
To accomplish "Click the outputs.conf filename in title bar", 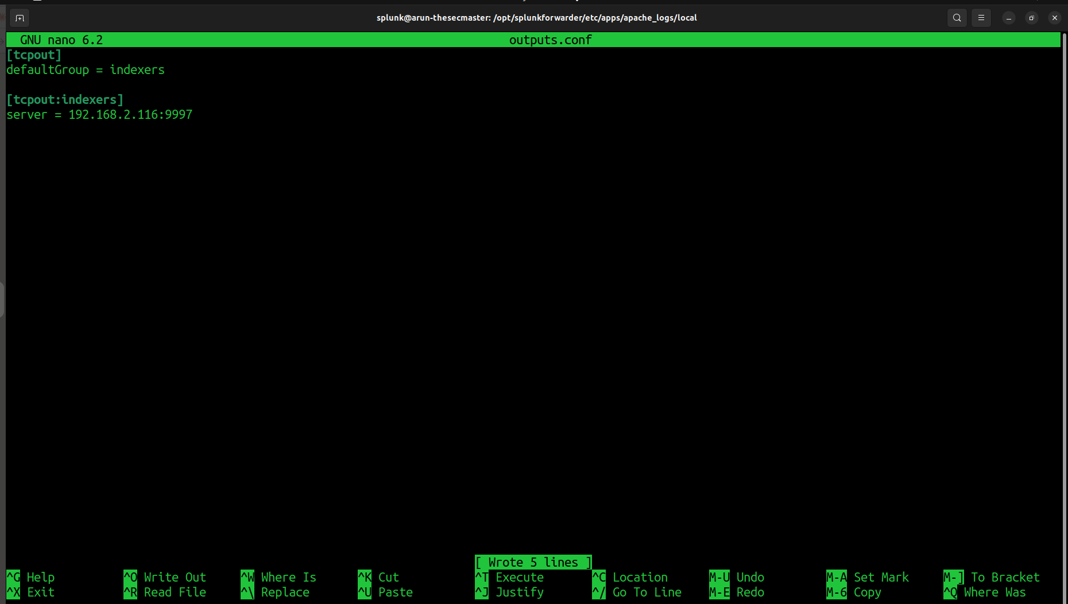I will click(x=550, y=40).
